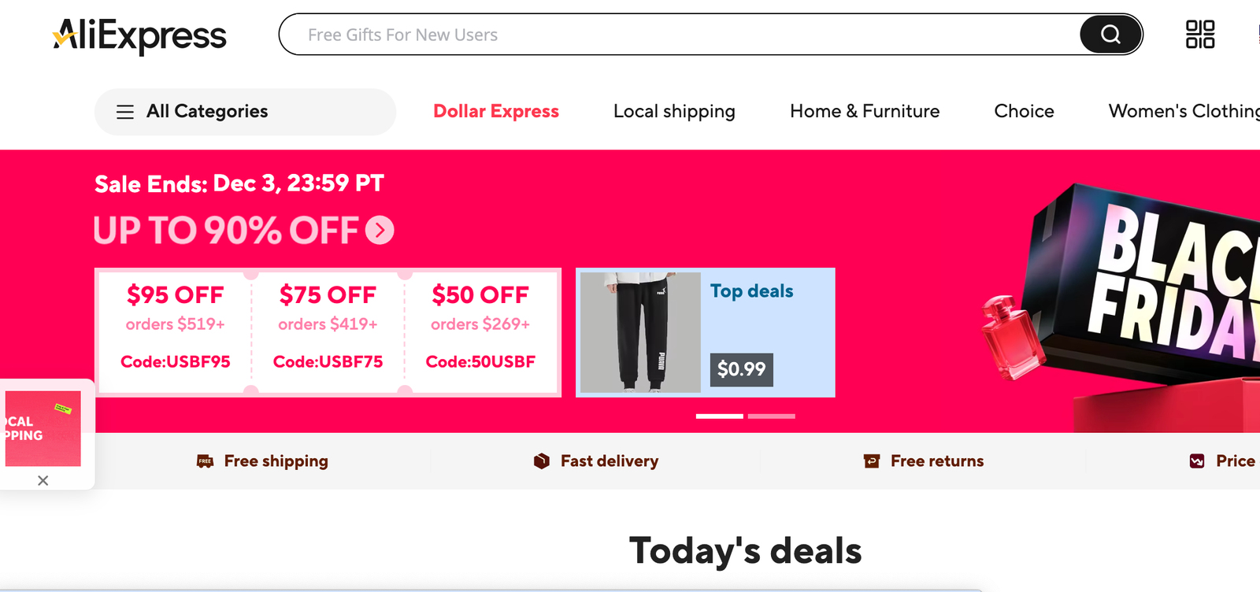Click the arrow next to UP TO 90% OFF
1260x592 pixels.
(380, 230)
